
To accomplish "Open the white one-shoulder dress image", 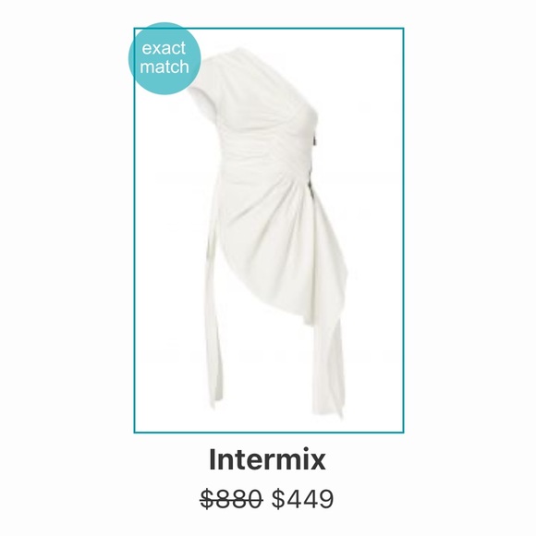I will click(x=268, y=230).
